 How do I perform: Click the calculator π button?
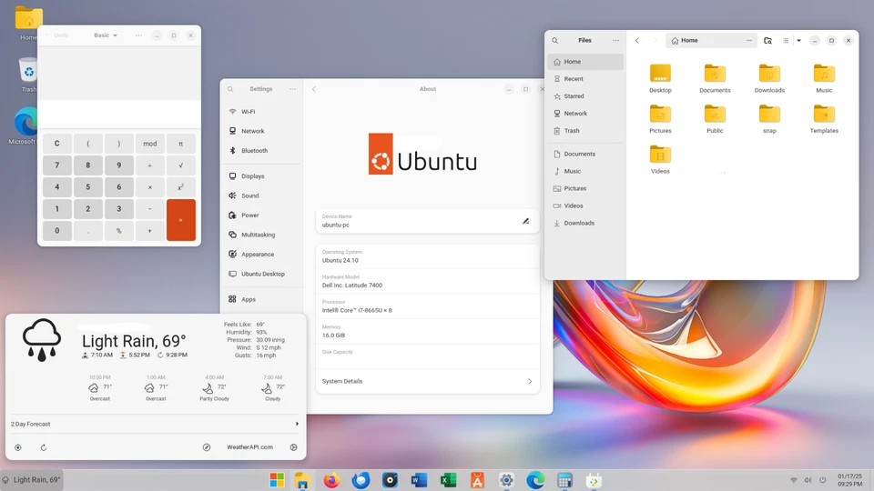pos(180,144)
